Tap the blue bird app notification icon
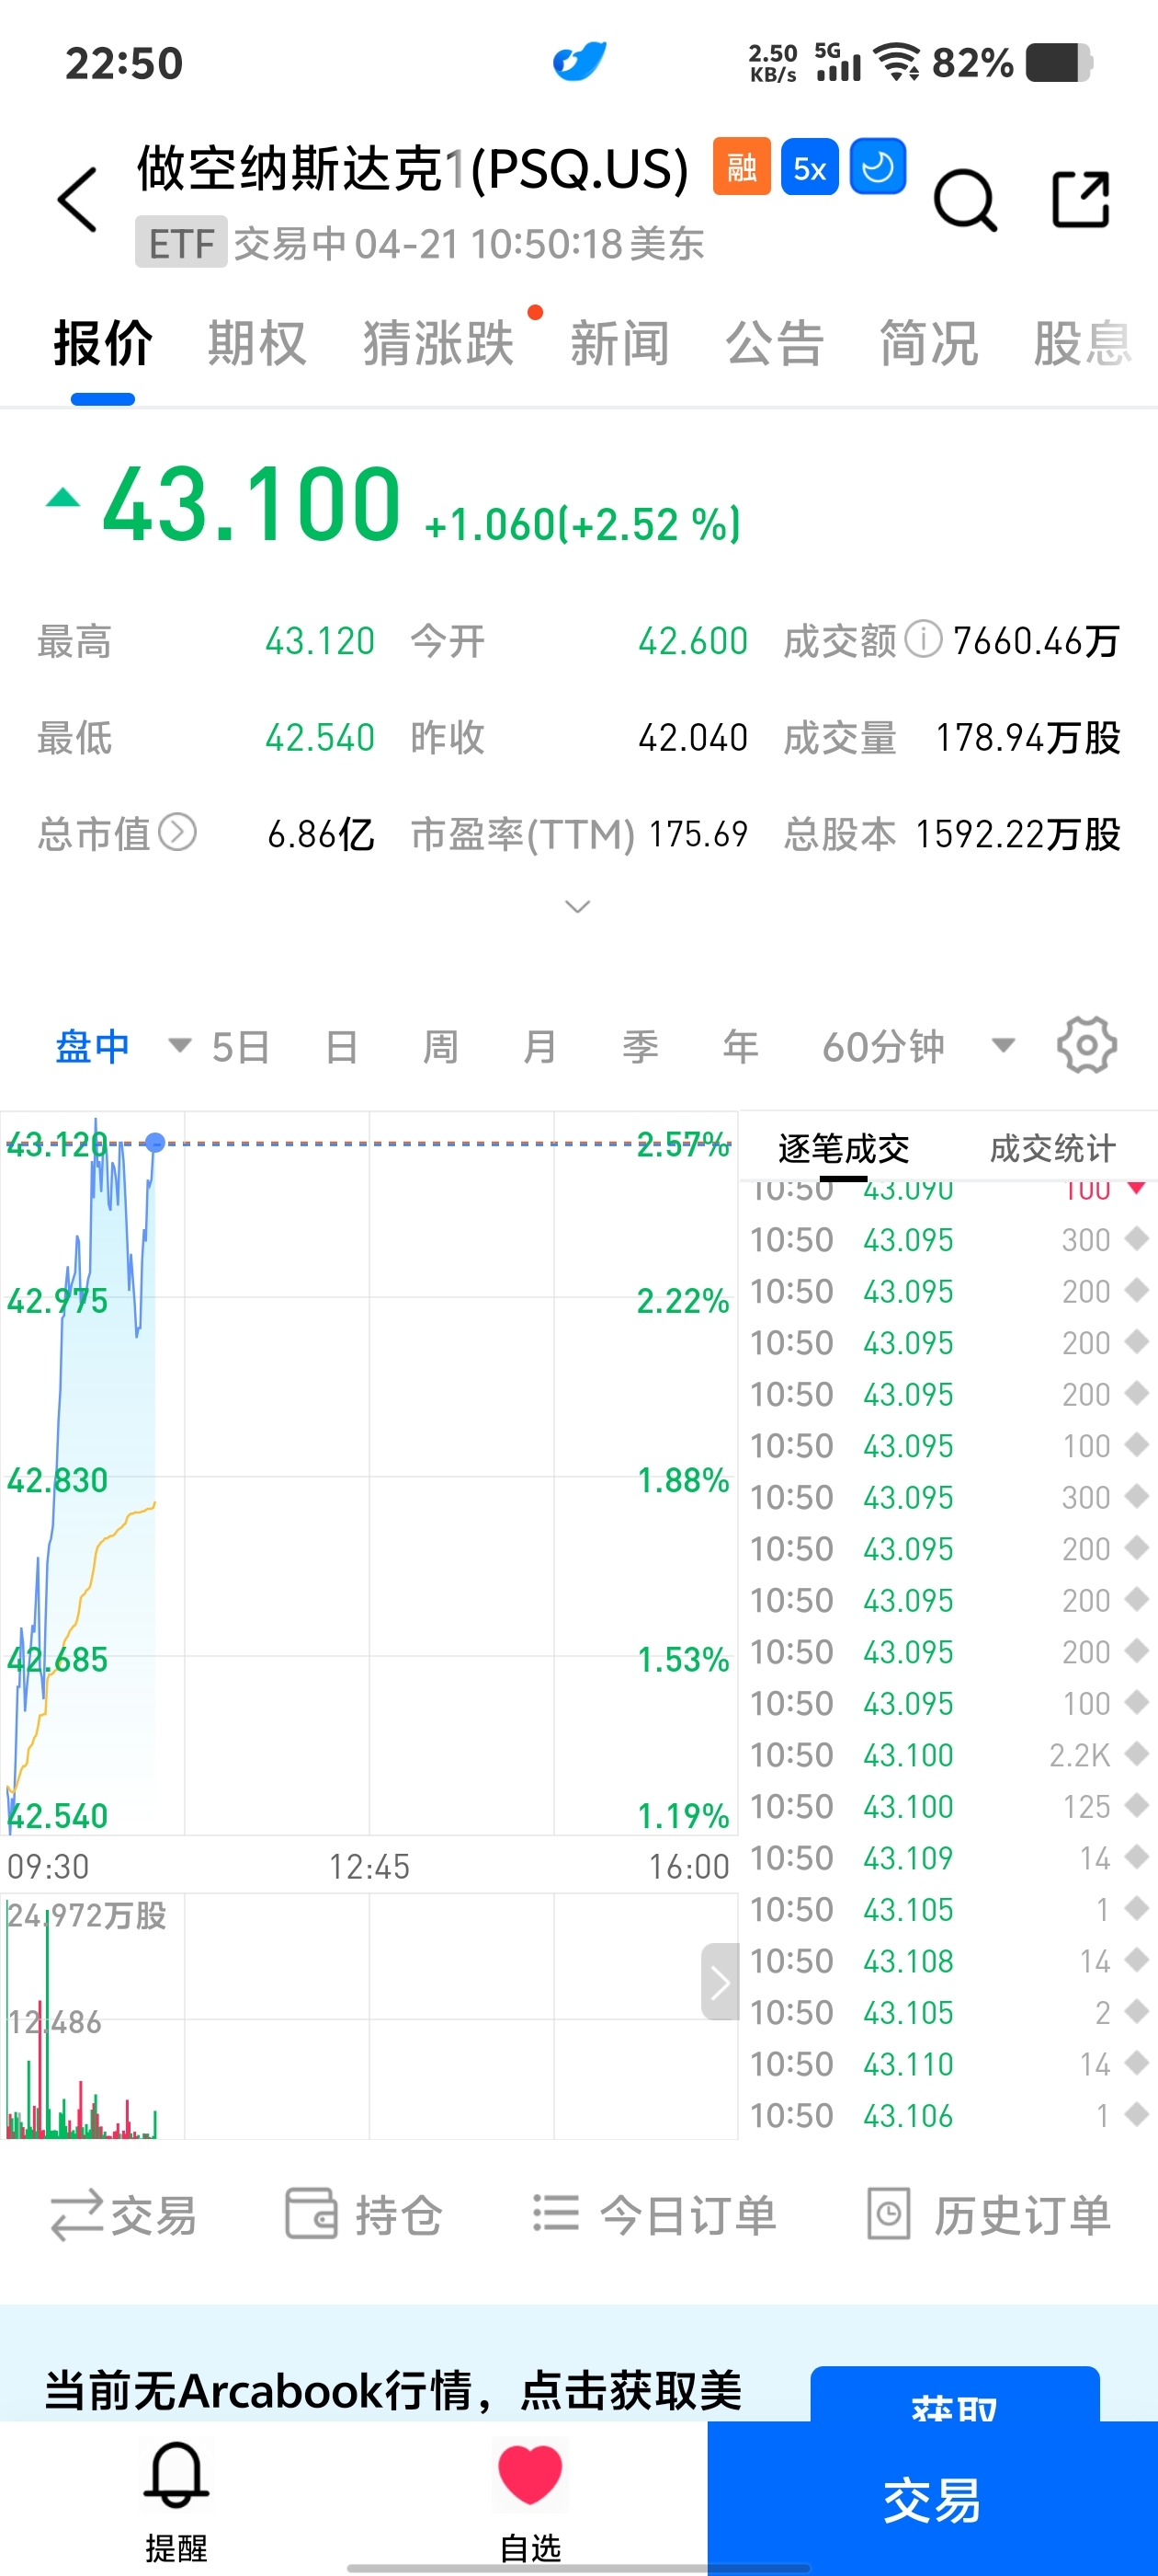Viewport: 1158px width, 2576px height. pyautogui.click(x=580, y=62)
